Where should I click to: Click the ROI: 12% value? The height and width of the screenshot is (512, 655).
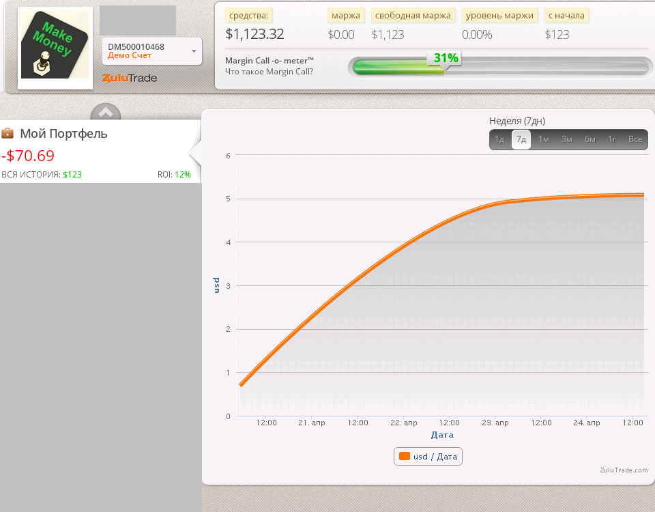[174, 175]
